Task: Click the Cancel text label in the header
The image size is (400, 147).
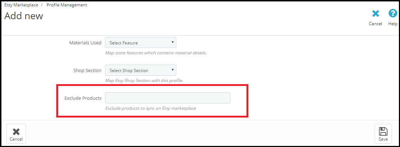Action: point(375,24)
